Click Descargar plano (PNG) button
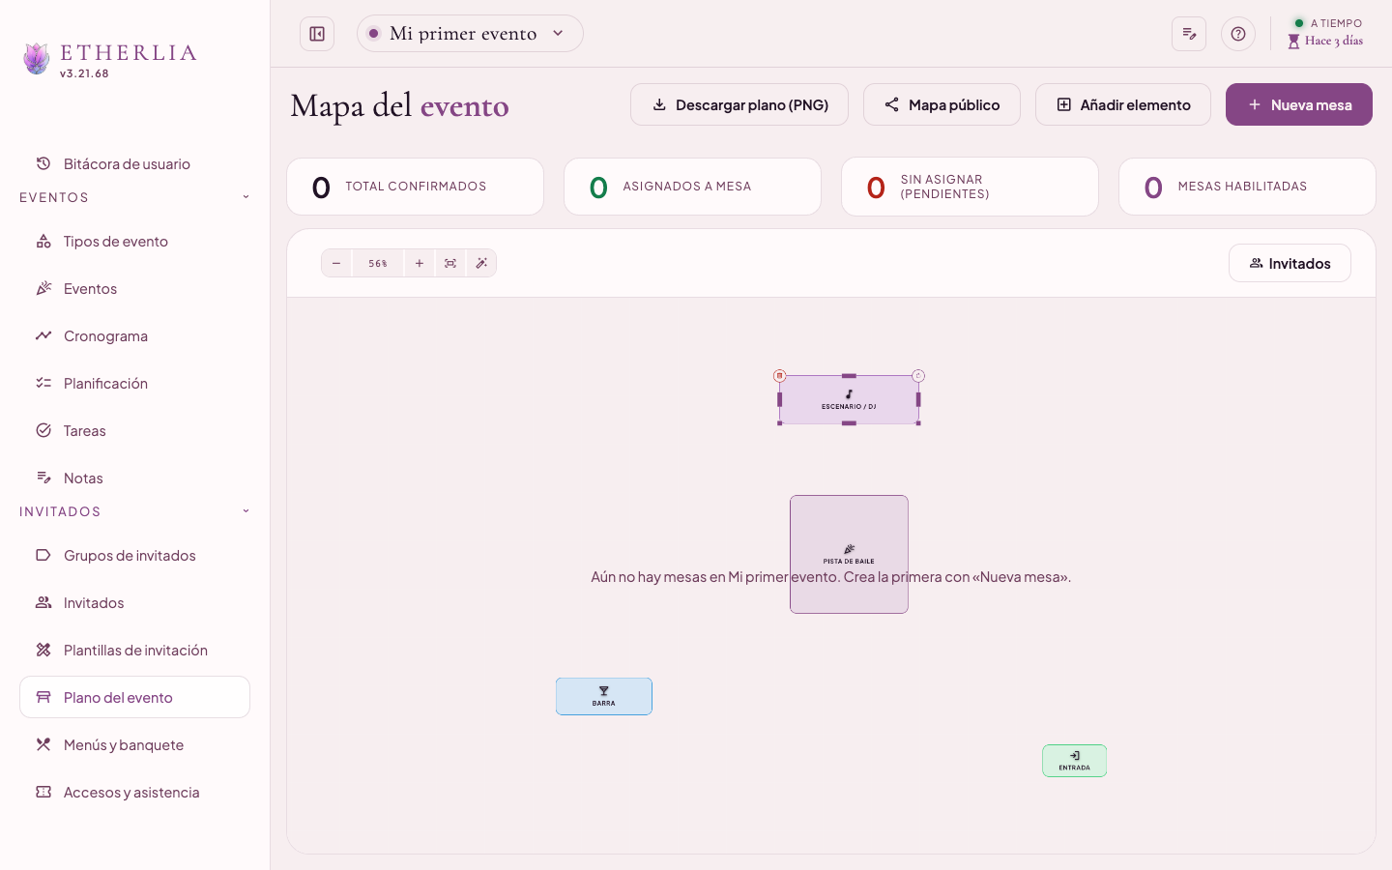The height and width of the screenshot is (870, 1392). [x=739, y=104]
